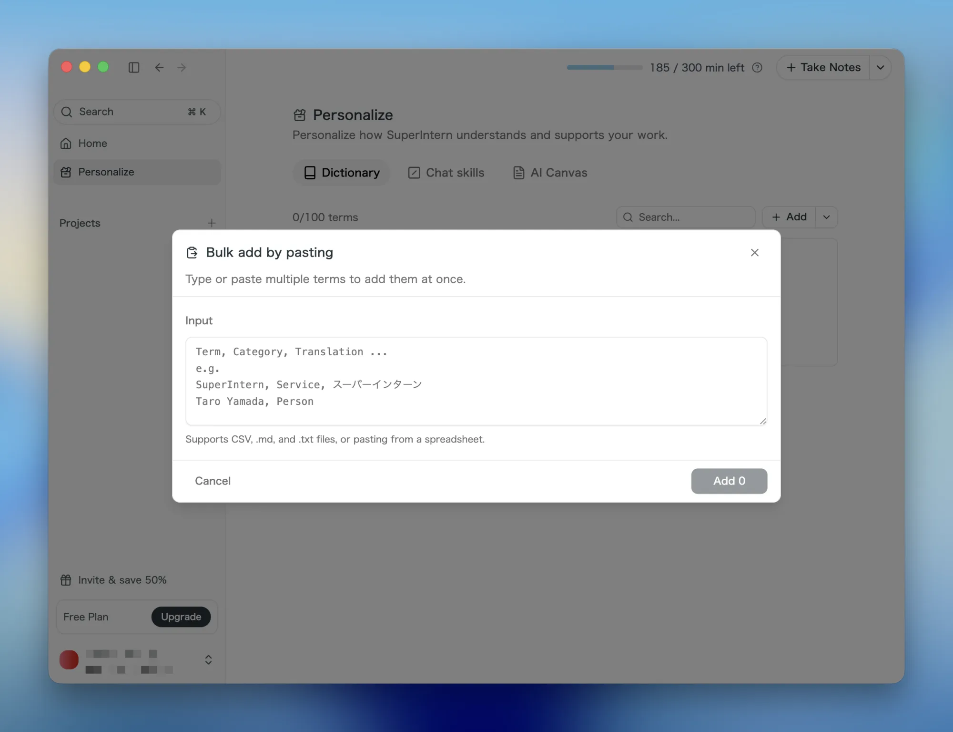
Task: Click the Upgrade button
Action: 181,617
